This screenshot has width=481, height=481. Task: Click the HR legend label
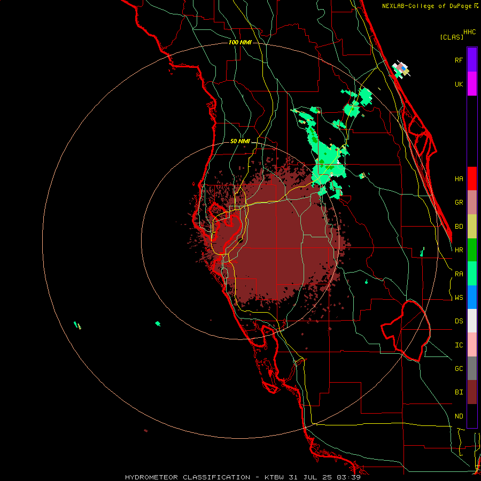pyautogui.click(x=459, y=250)
